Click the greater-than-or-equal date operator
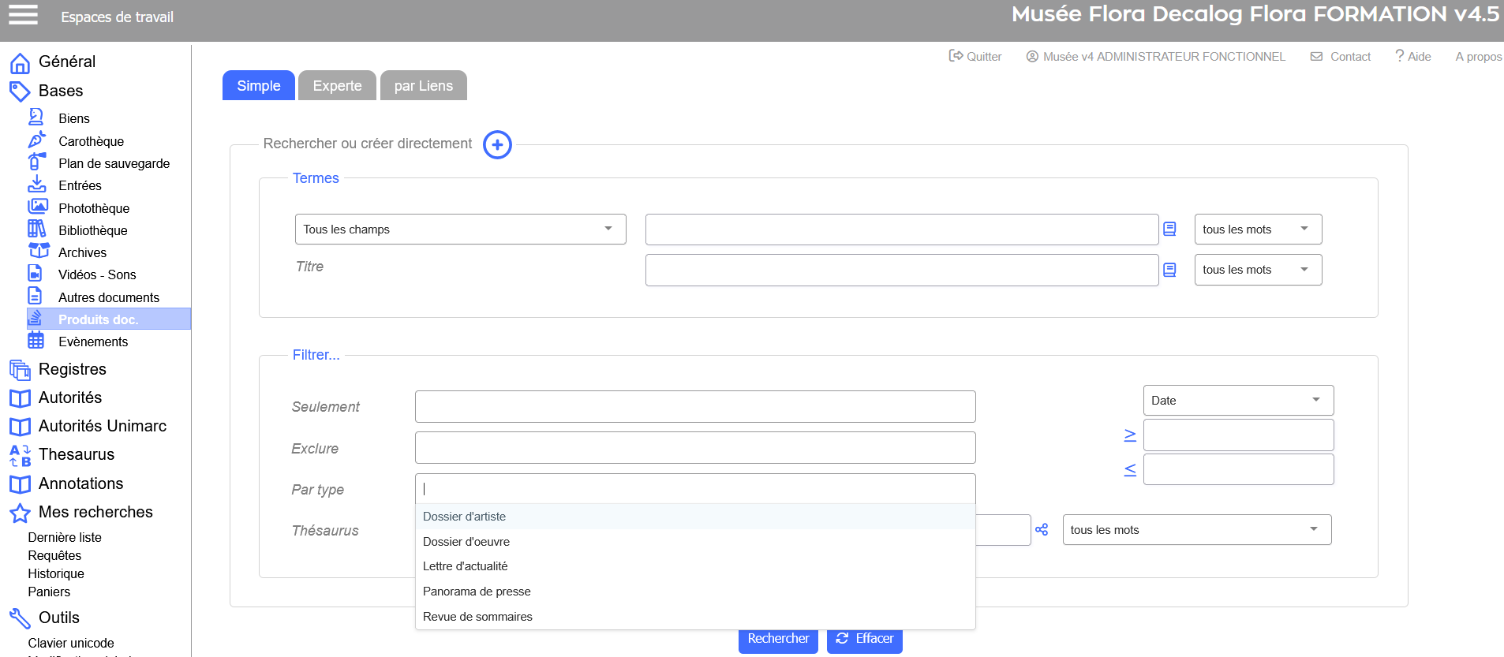This screenshot has height=657, width=1504. tap(1130, 435)
